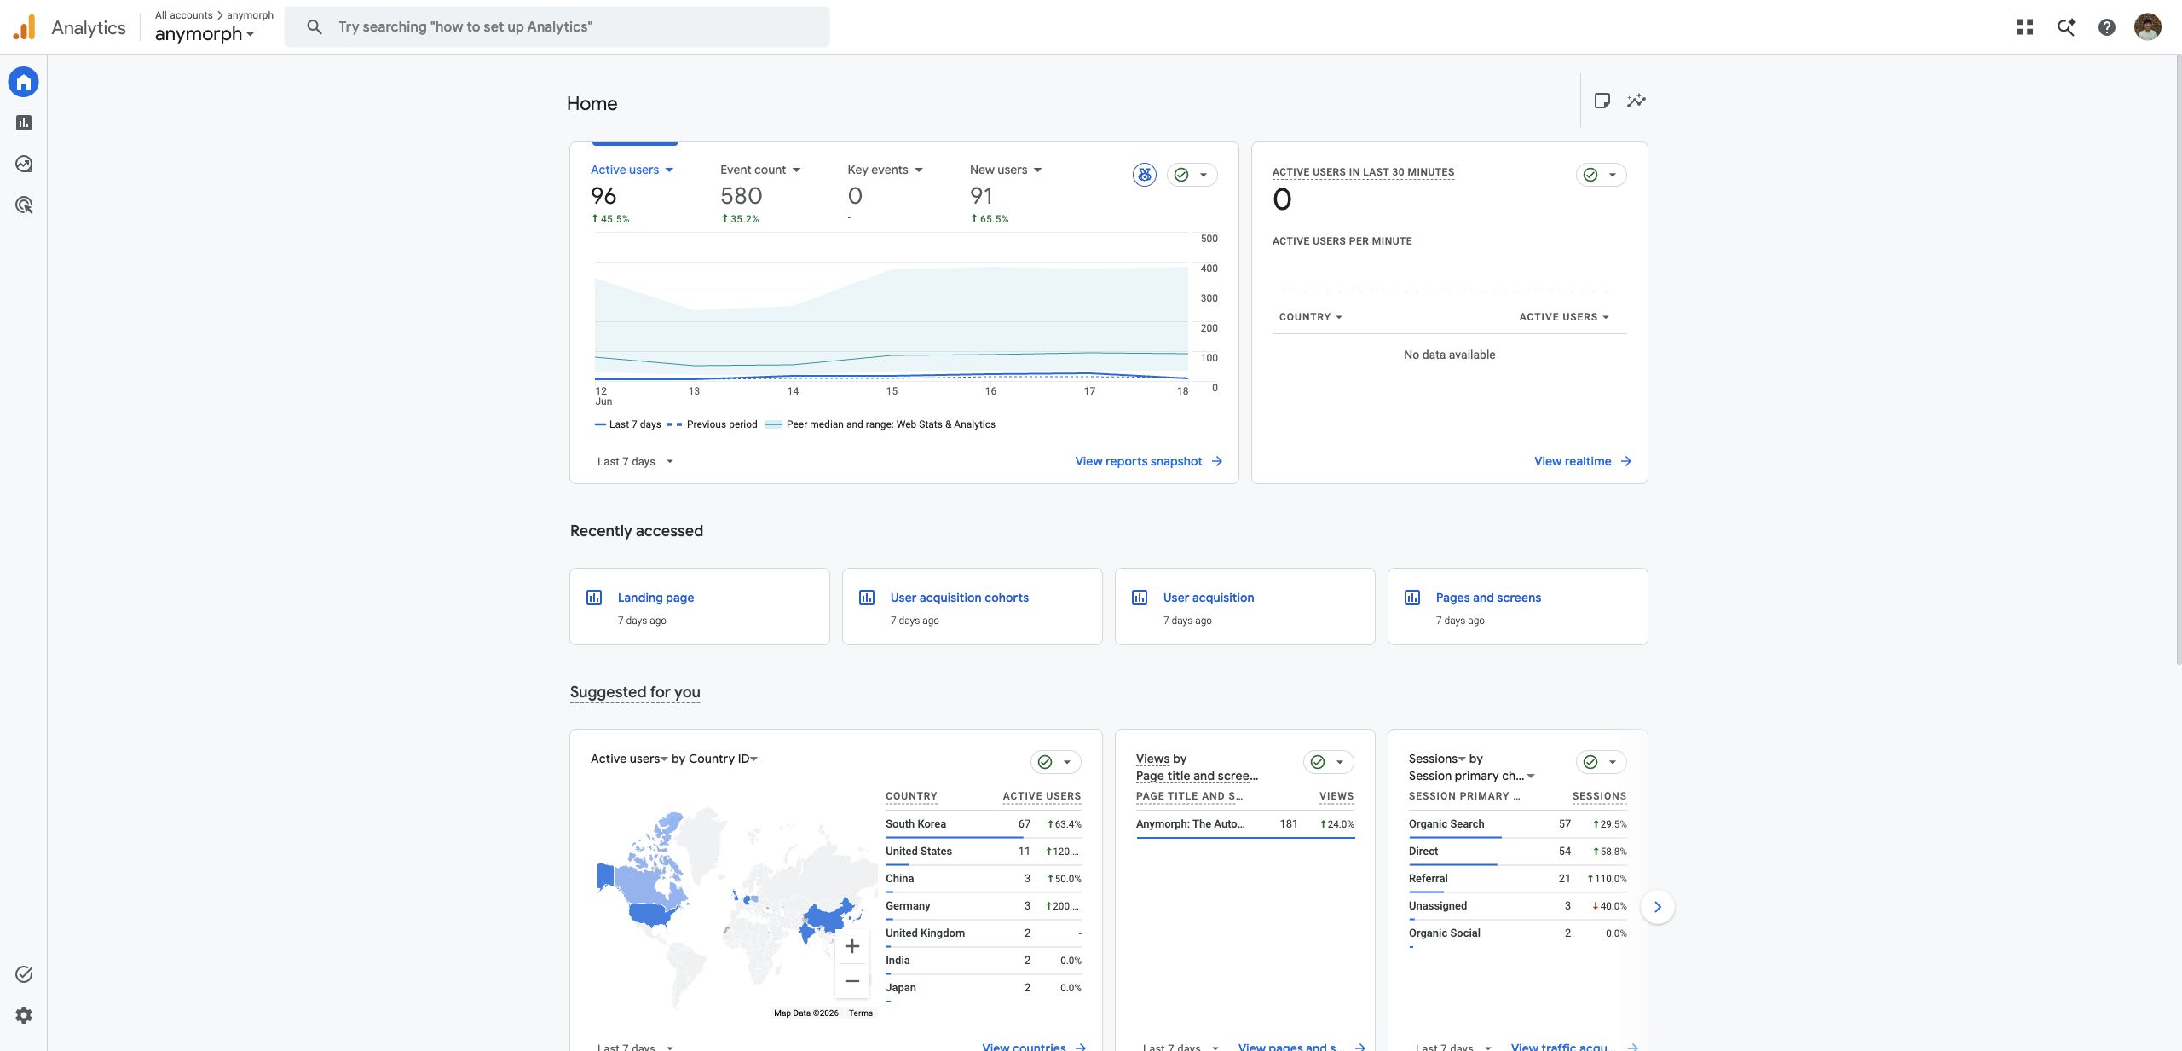
Task: Open the Google apps grid icon
Action: click(x=2025, y=27)
